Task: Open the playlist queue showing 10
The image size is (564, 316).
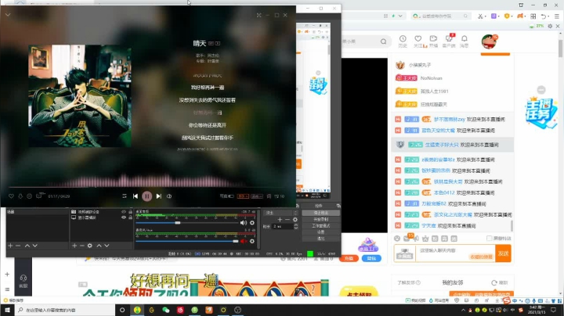Action: click(280, 196)
